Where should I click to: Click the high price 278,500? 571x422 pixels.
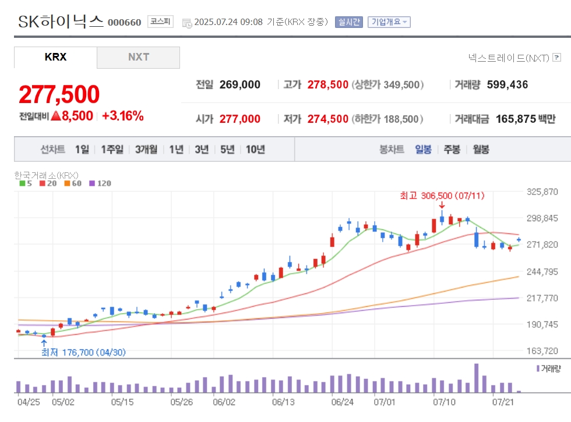327,85
